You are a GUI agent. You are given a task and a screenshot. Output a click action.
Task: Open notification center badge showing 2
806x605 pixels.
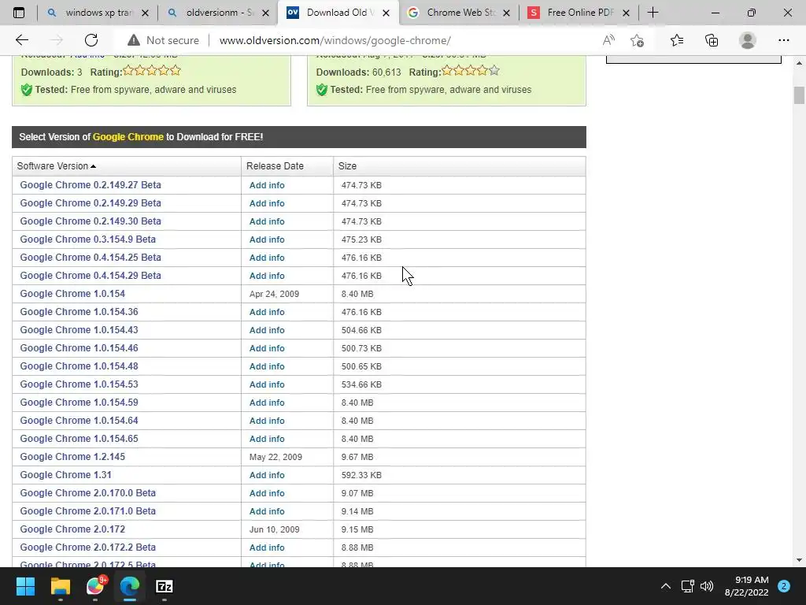784,586
